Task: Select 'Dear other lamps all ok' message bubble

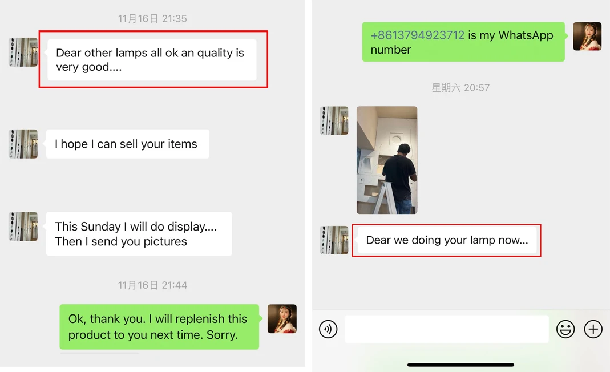Action: click(x=152, y=59)
